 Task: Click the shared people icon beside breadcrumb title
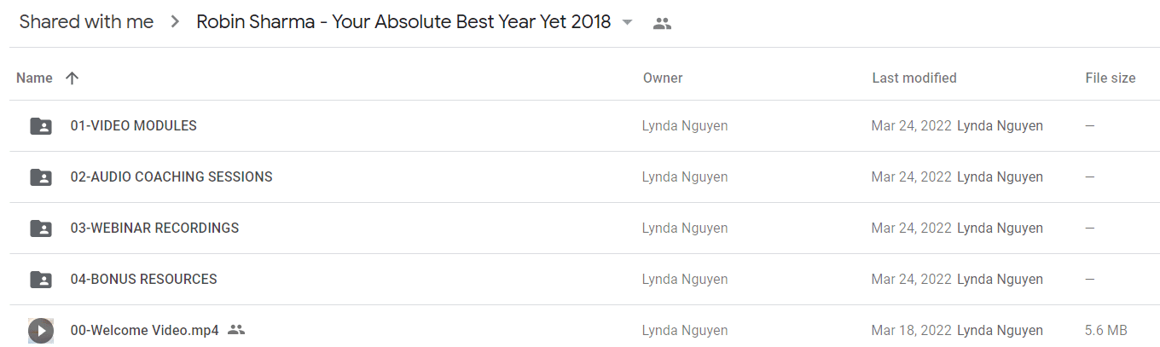pyautogui.click(x=662, y=23)
